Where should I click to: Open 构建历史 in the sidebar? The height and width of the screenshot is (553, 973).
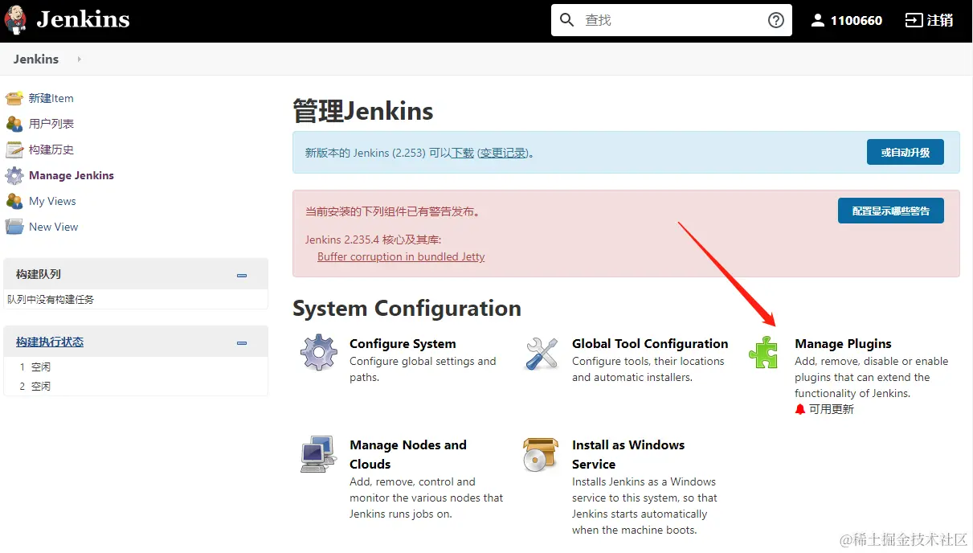(x=51, y=150)
